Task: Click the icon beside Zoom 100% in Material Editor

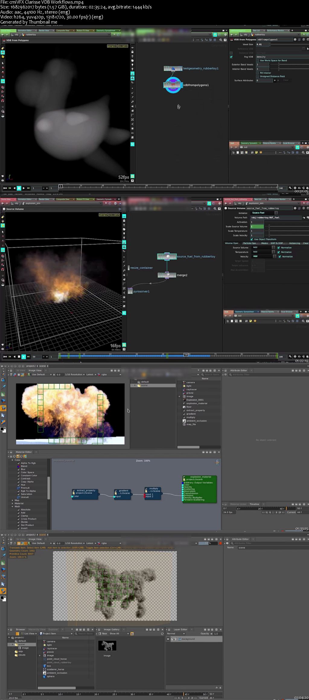Action: pyautogui.click(x=218, y=462)
